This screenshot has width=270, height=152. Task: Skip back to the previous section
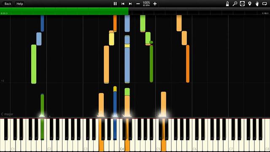coord(123,4)
